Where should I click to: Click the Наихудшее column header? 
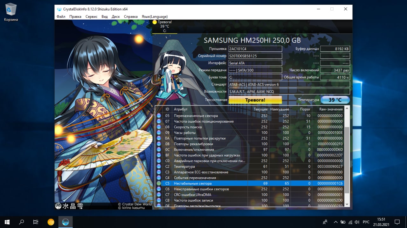pos(279,109)
